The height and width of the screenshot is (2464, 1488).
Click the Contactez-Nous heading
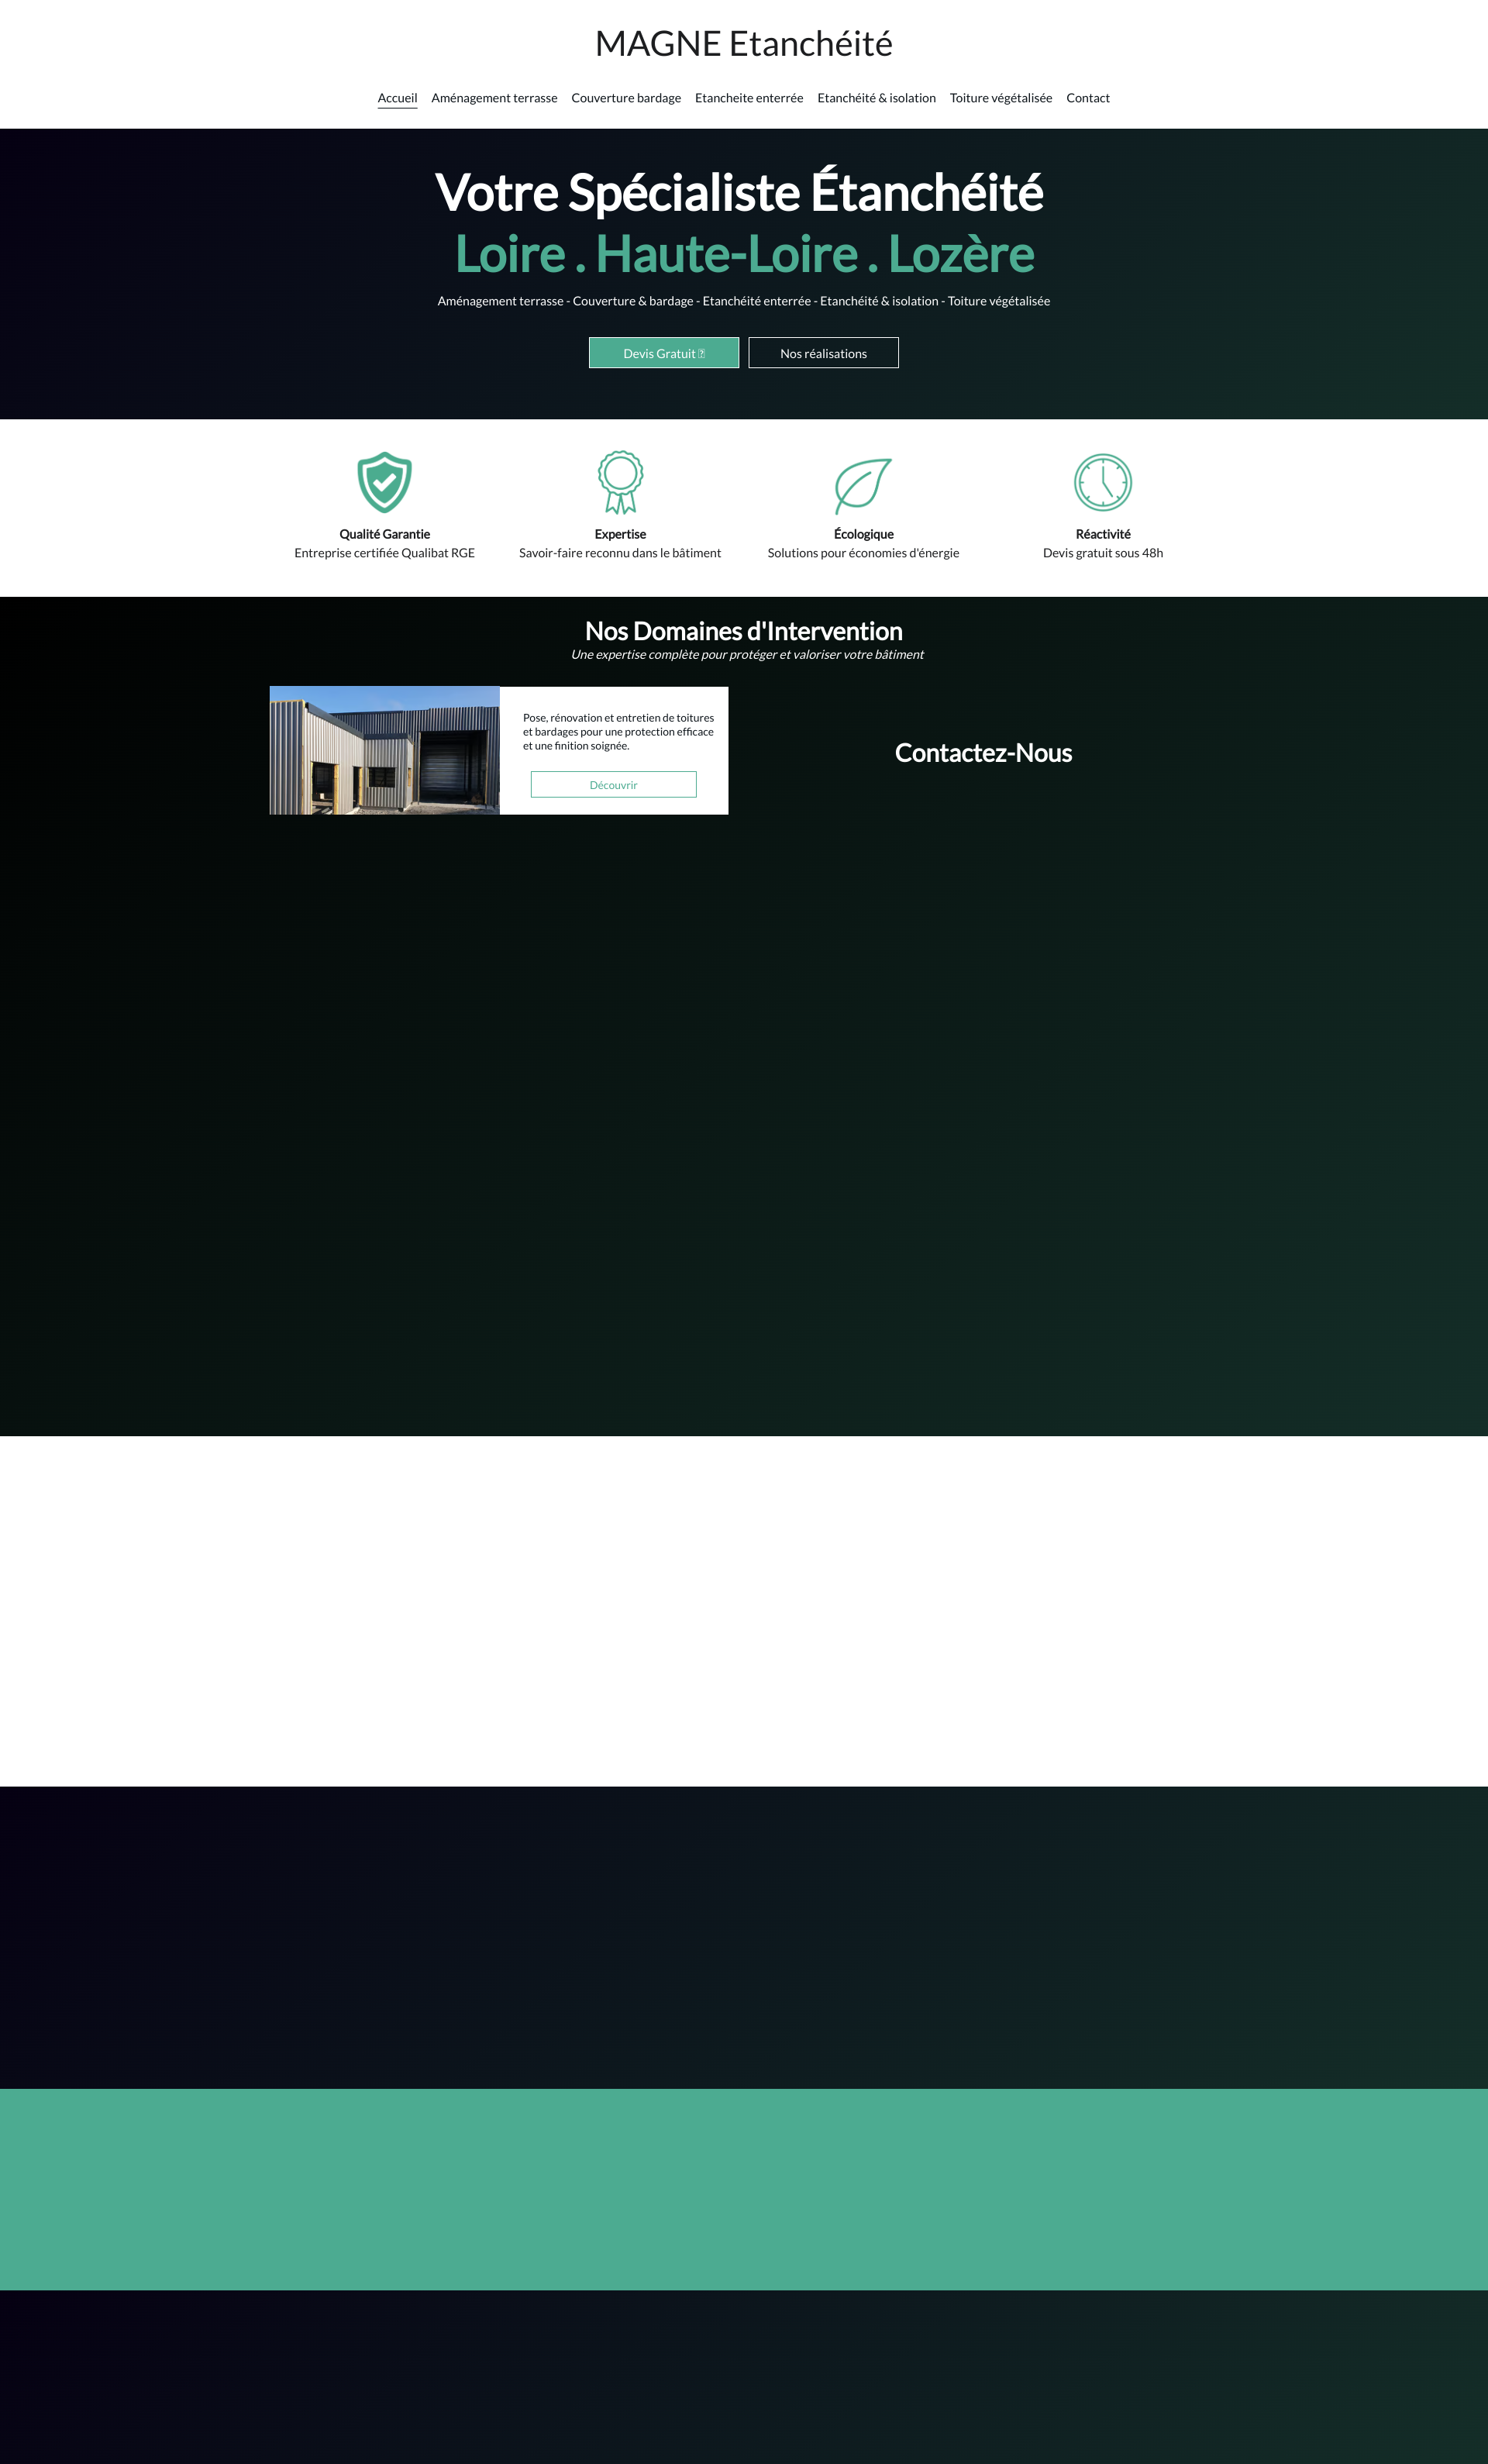(x=983, y=753)
